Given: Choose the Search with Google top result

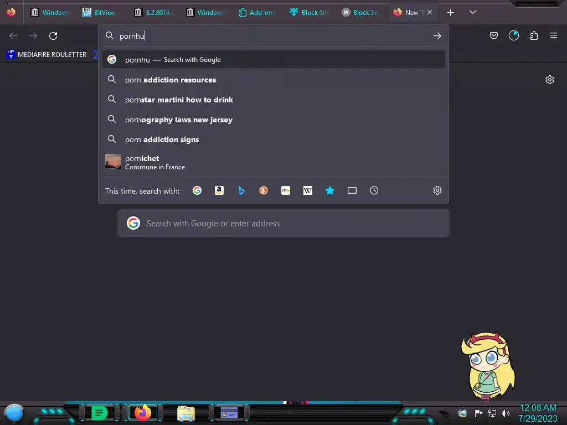Looking at the screenshot, I should 274,59.
